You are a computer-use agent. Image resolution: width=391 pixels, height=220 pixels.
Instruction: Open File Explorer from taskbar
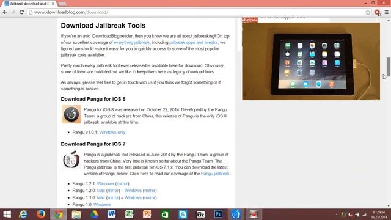click(76, 215)
